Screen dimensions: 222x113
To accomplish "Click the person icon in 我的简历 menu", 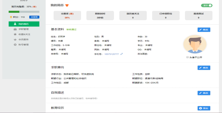I will 15,24.
